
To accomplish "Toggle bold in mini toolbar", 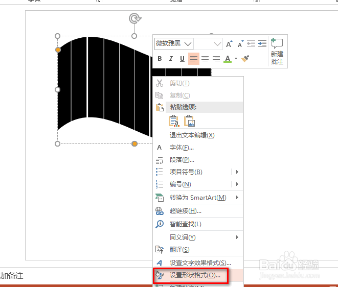I will (x=160, y=59).
